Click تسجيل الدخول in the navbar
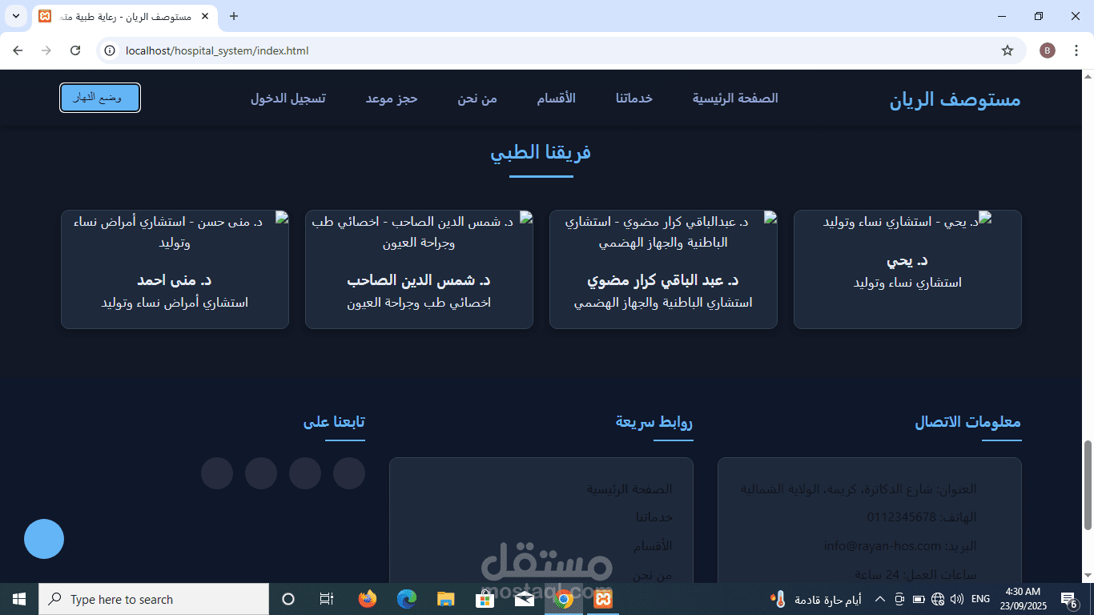 point(288,98)
